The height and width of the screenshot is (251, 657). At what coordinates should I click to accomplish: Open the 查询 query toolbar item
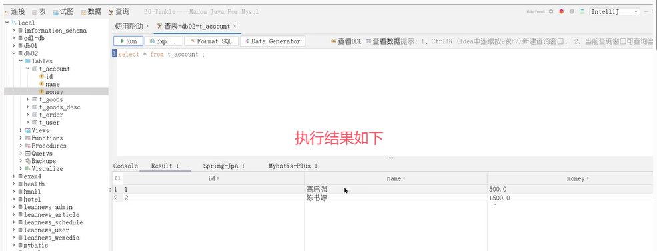click(119, 12)
